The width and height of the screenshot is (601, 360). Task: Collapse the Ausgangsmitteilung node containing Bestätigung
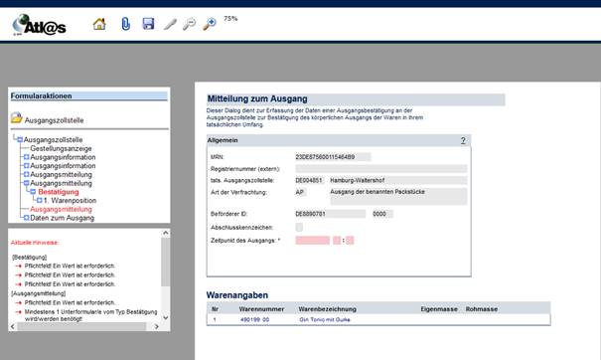pyautogui.click(x=27, y=183)
